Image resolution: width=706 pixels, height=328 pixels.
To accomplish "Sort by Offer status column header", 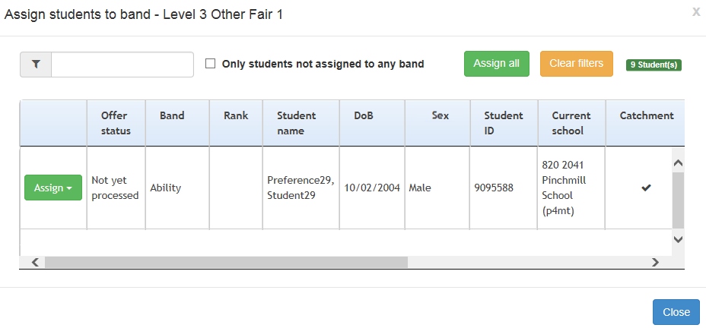I will click(x=116, y=123).
